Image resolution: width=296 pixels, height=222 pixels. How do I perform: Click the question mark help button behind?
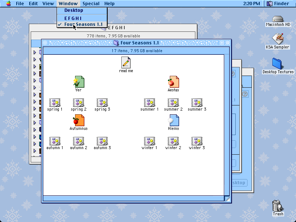click(245, 94)
